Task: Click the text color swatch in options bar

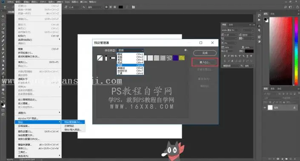Action: click(120, 7)
